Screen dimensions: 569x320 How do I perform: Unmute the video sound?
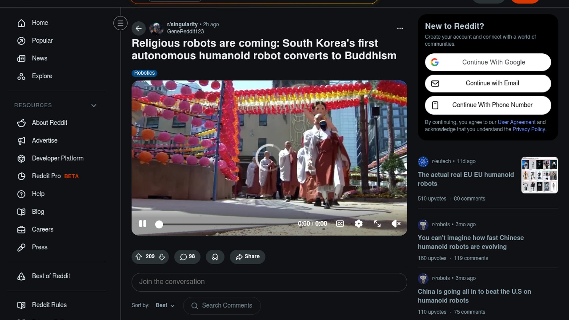(x=396, y=224)
